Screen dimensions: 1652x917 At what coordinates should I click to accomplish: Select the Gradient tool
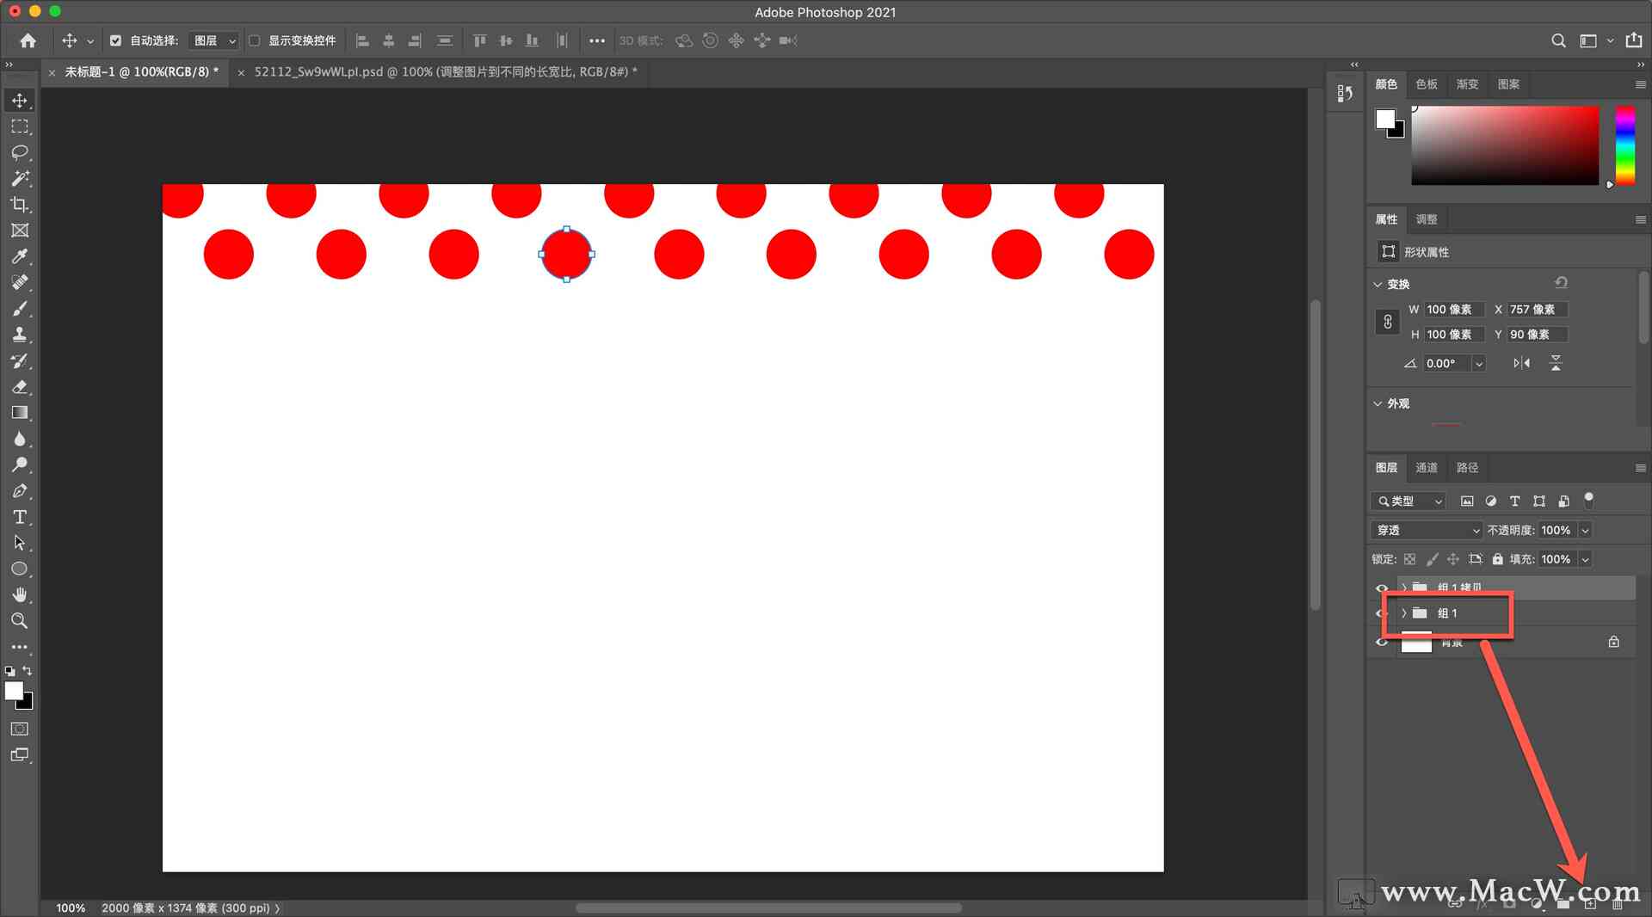pyautogui.click(x=20, y=413)
